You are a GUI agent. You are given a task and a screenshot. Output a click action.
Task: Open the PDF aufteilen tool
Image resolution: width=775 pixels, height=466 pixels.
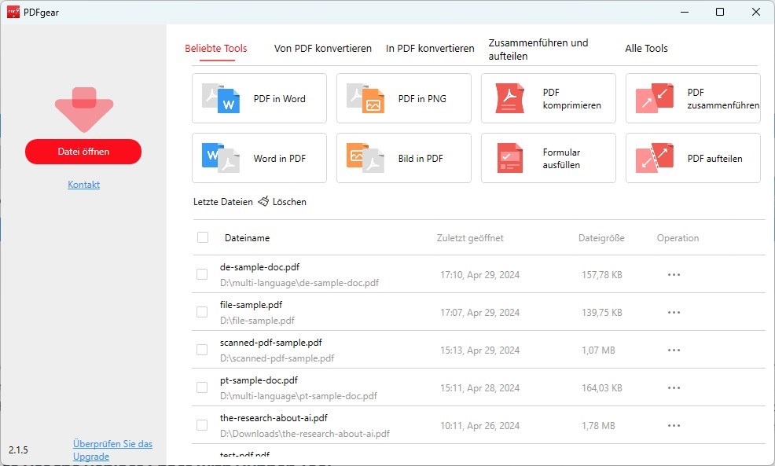coord(692,157)
